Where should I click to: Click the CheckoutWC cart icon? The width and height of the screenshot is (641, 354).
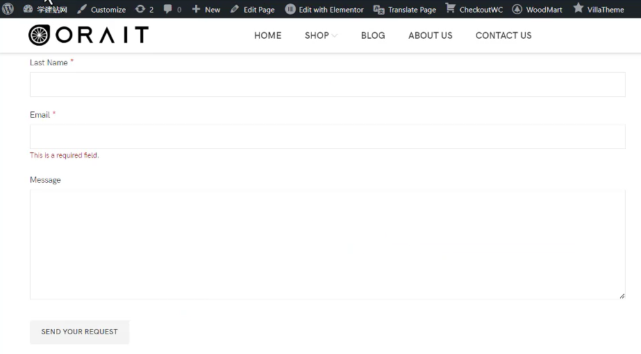(x=451, y=8)
